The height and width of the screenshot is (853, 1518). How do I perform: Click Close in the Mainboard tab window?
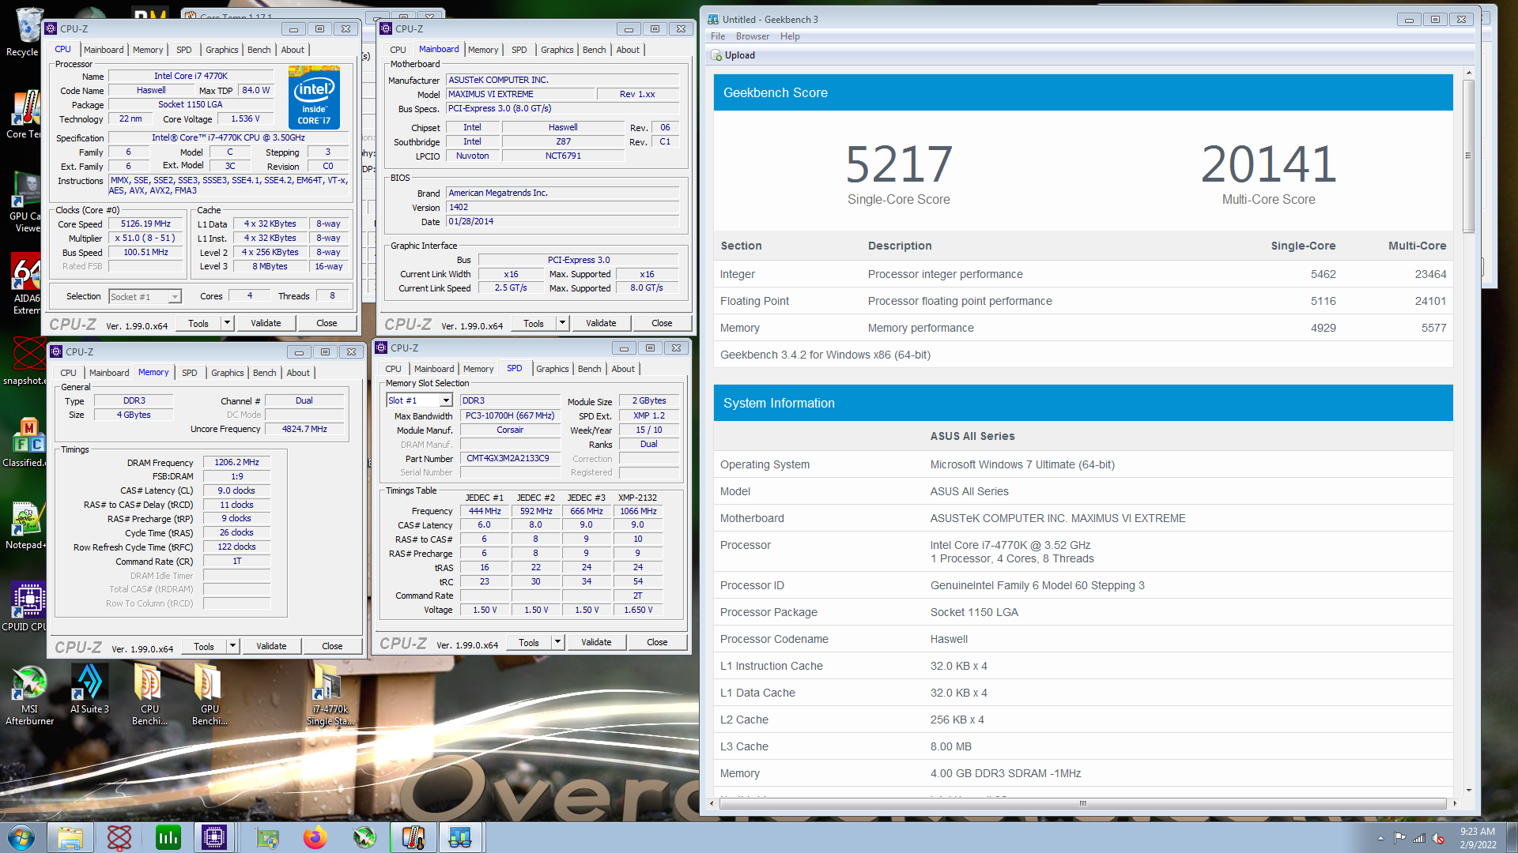[662, 323]
